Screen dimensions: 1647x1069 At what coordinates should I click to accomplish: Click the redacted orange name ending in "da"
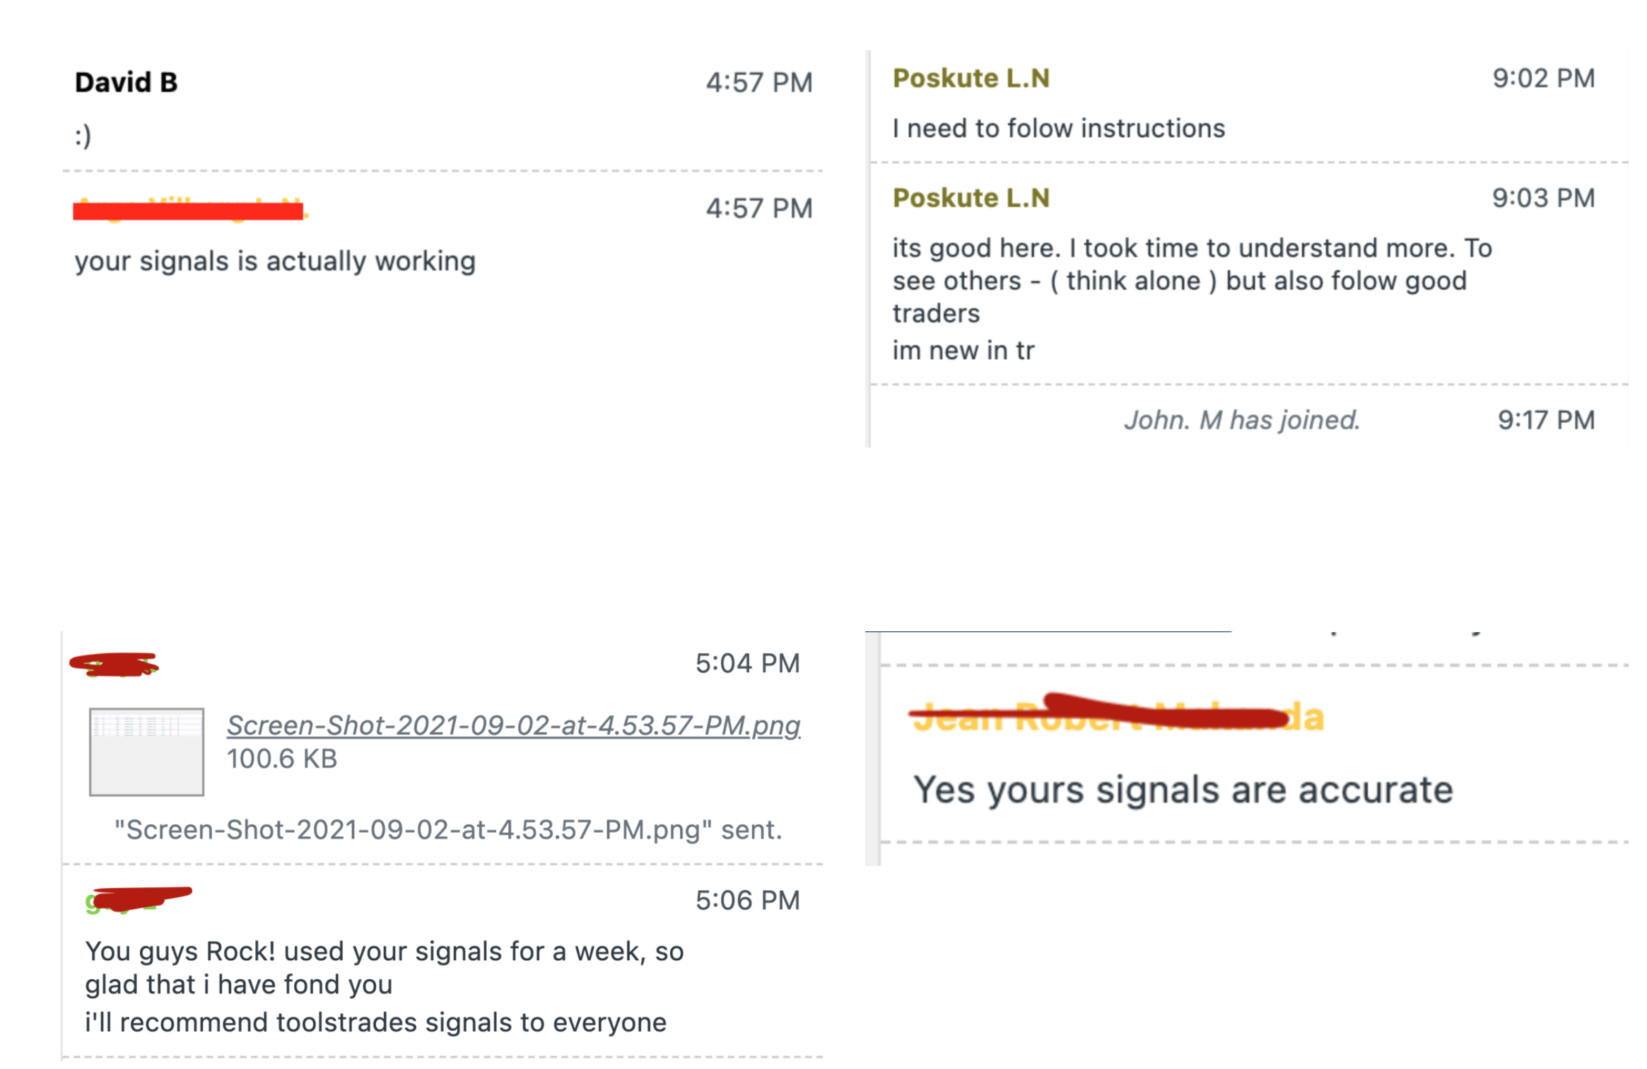click(1115, 718)
